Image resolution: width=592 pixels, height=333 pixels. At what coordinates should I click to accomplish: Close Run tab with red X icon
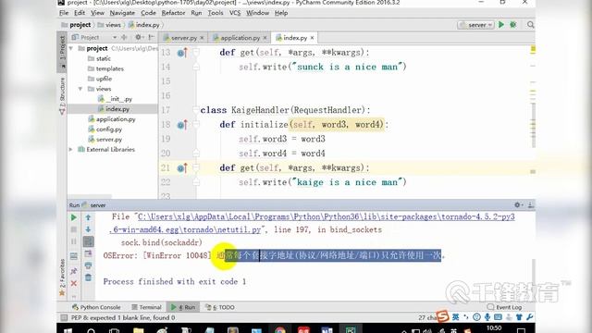click(x=74, y=284)
